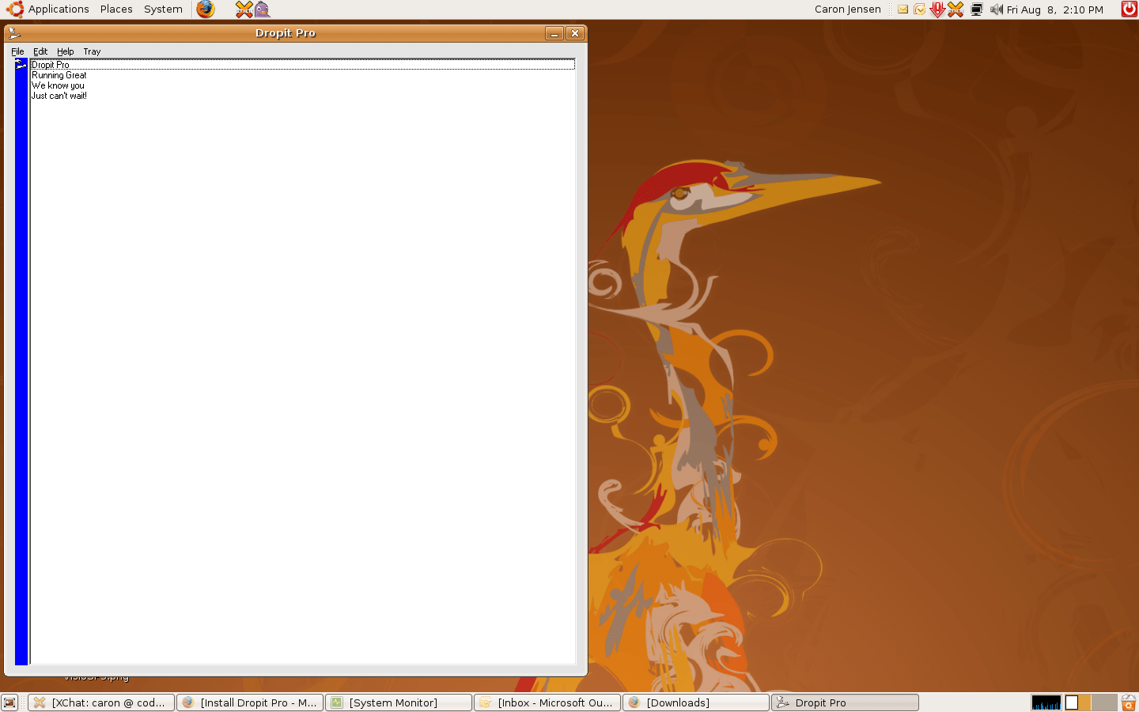Screen dimensions: 1139x712
Task: Click the Show Desktop button in bottom panel
Action: [9, 703]
